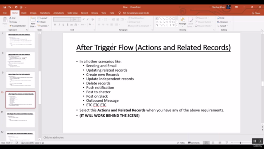Toggle text Shadow formatting

point(68,25)
